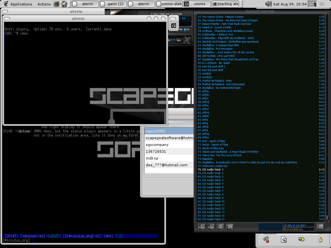Remove a file with the -FILE button
The image size is (331, 248).
point(211,226)
